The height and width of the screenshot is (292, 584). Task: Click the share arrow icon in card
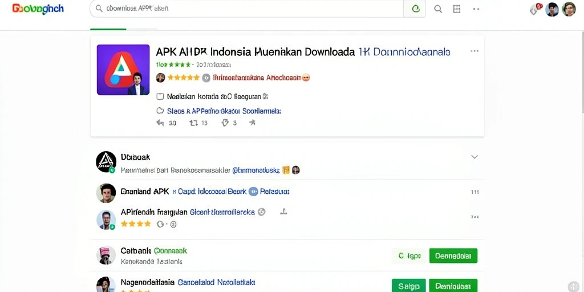click(x=252, y=122)
